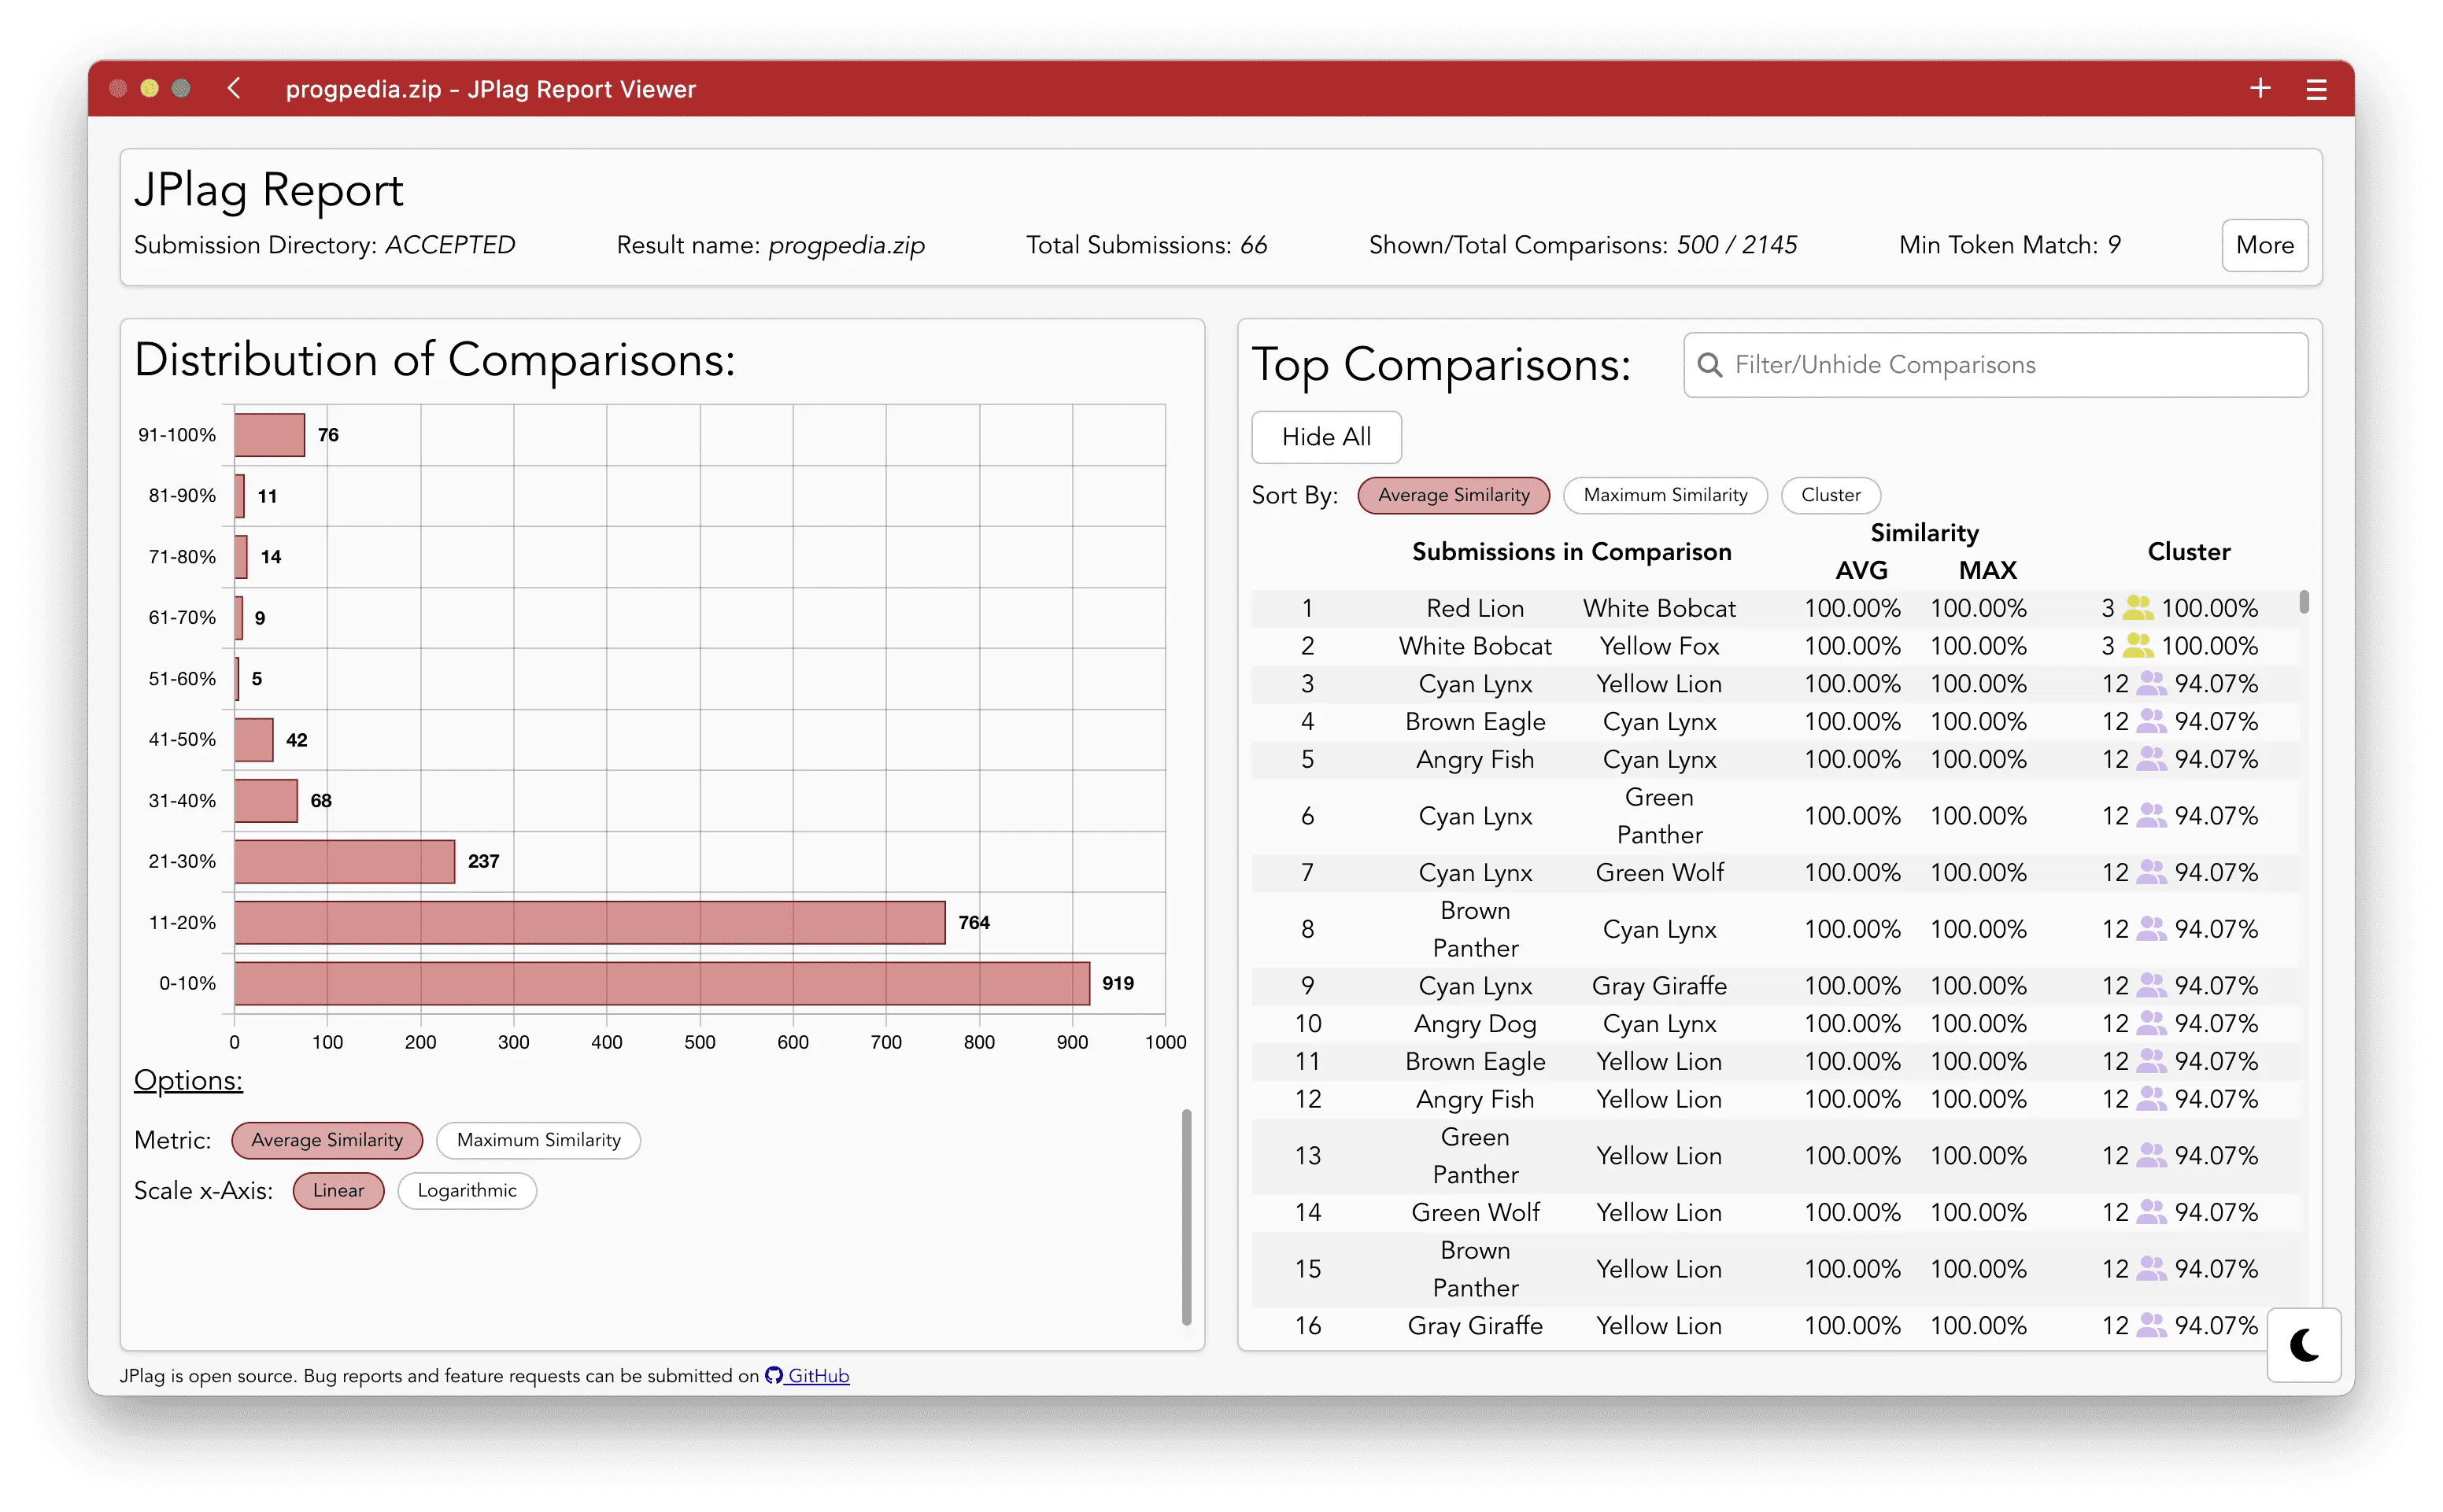Select the Linear x-axis scale

(x=338, y=1191)
